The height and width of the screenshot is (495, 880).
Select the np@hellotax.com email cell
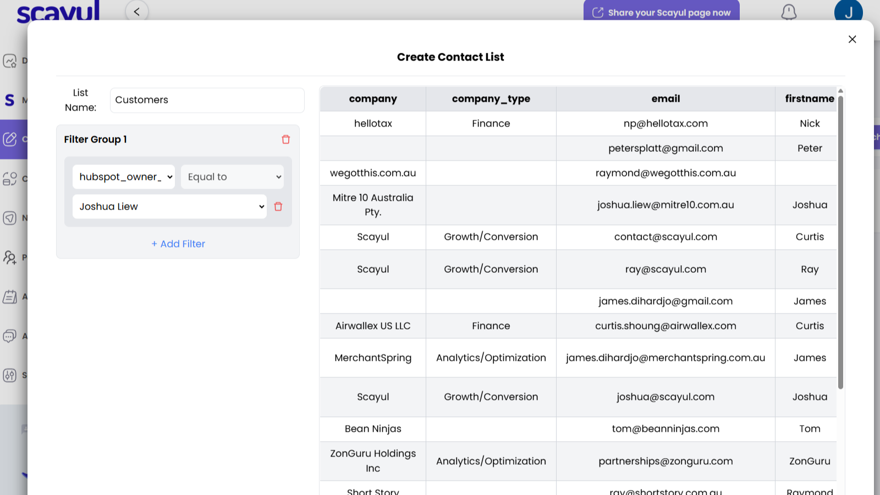point(665,124)
